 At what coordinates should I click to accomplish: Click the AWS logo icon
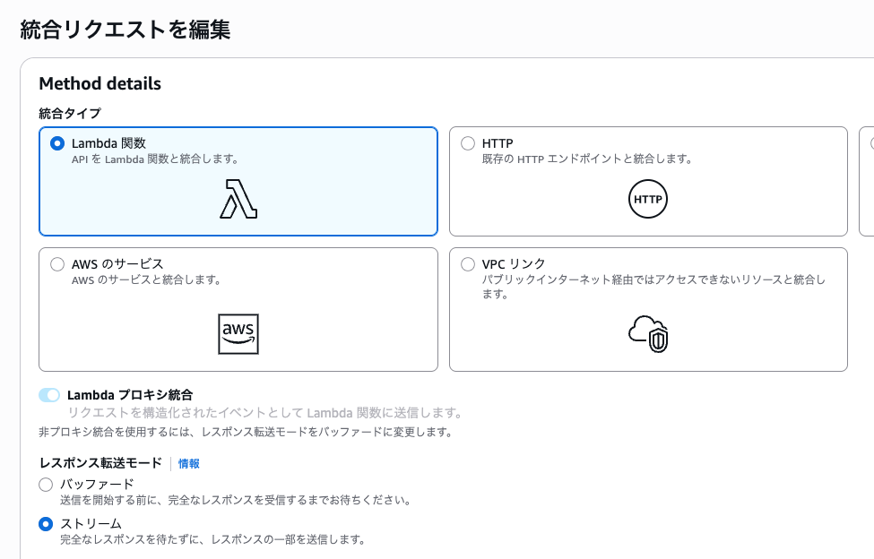click(x=238, y=334)
